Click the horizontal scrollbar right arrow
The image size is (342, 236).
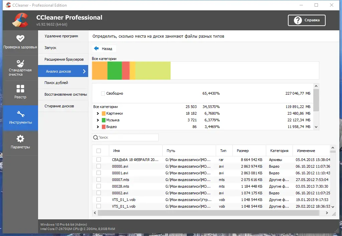[327, 213]
